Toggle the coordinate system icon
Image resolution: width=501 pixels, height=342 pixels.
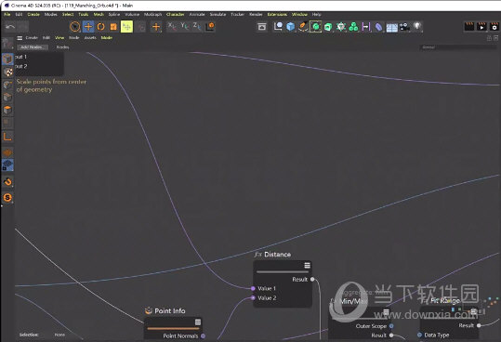[210, 27]
